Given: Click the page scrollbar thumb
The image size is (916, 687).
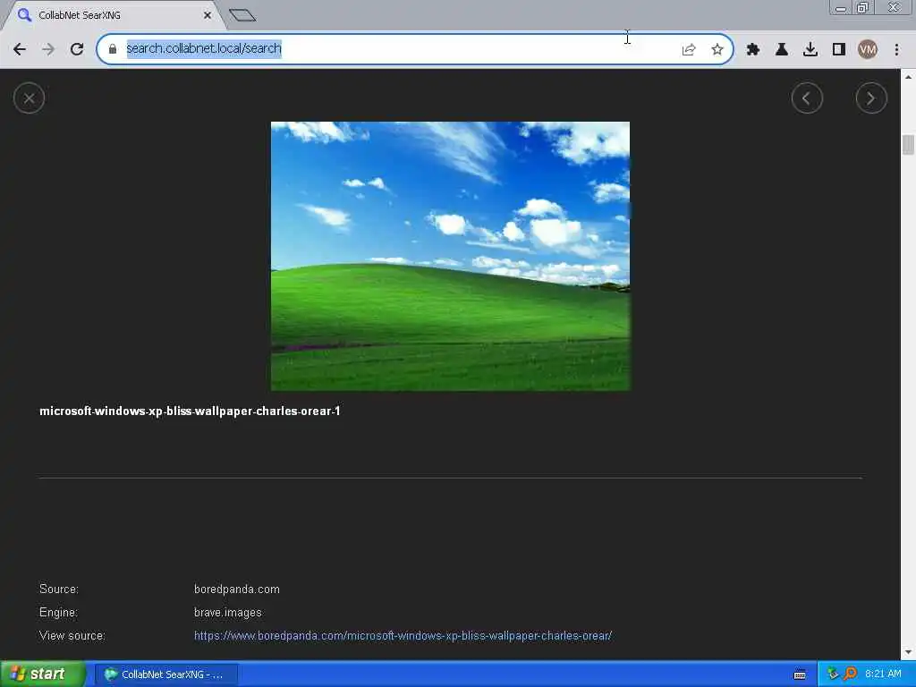Looking at the screenshot, I should (908, 144).
